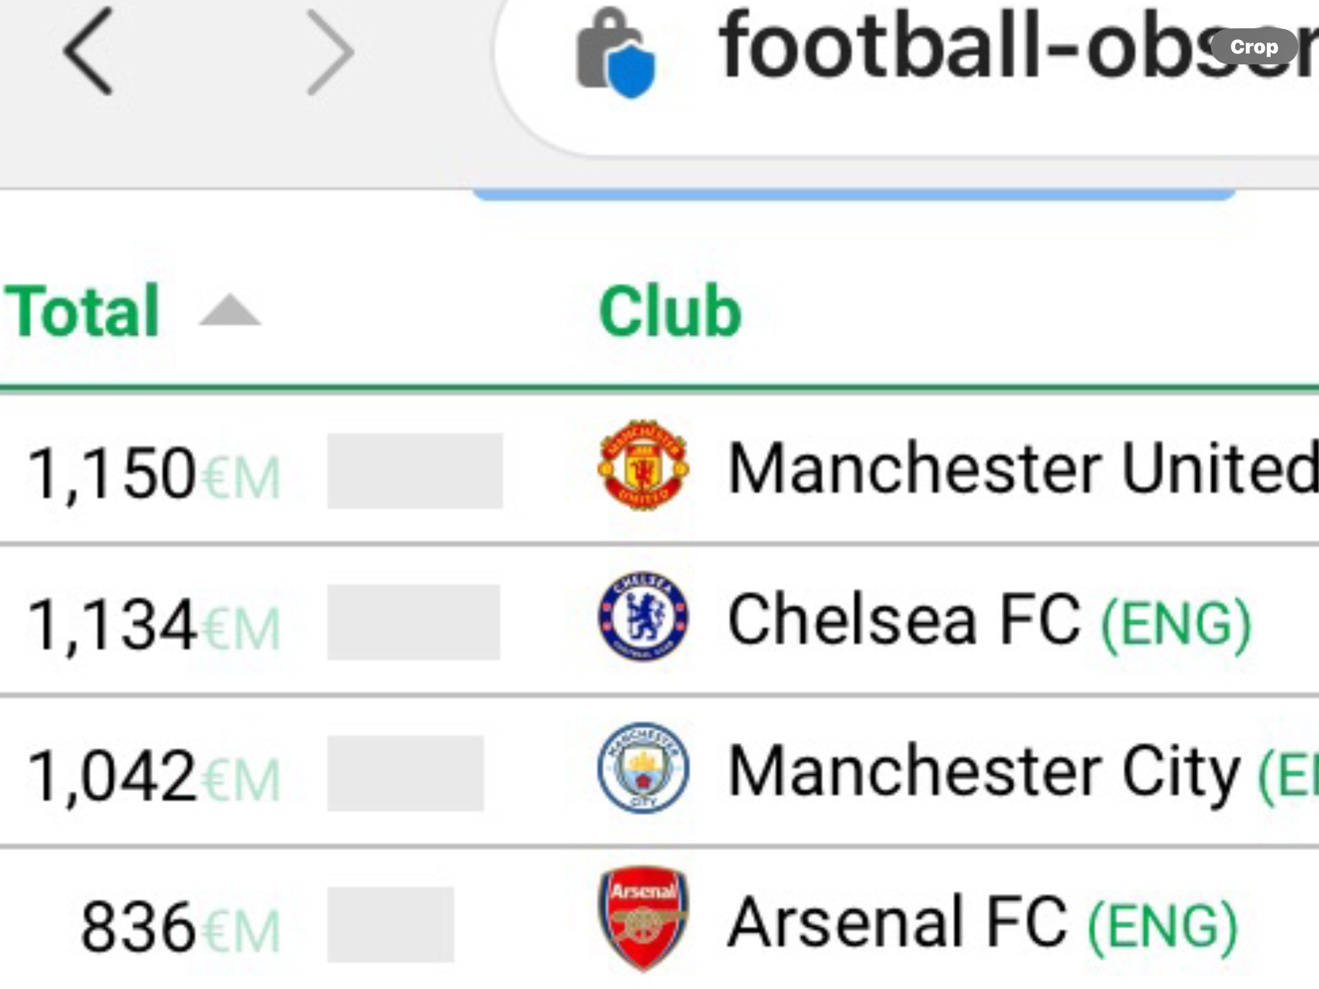The height and width of the screenshot is (989, 1319).
Task: Sort table by the Total column header
Action: coord(82,310)
